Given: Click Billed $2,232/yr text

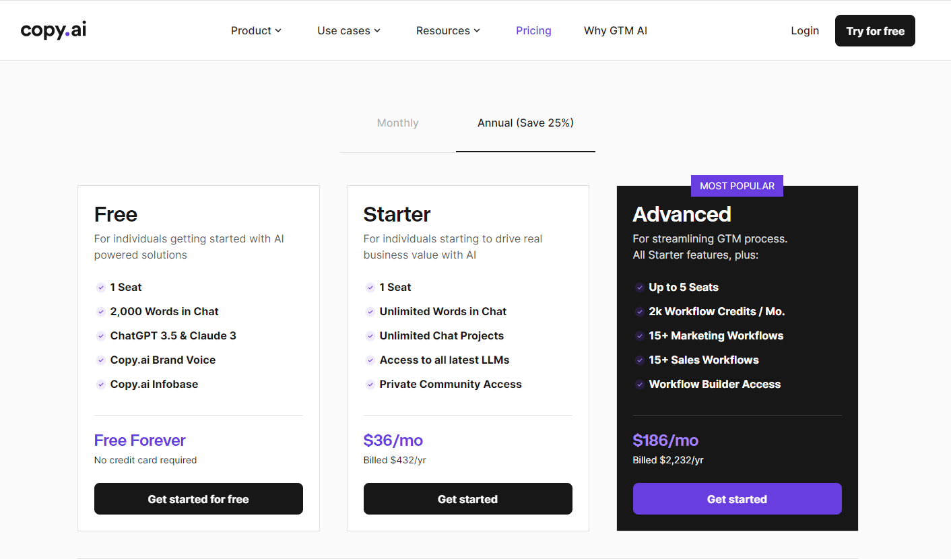Looking at the screenshot, I should [x=668, y=460].
